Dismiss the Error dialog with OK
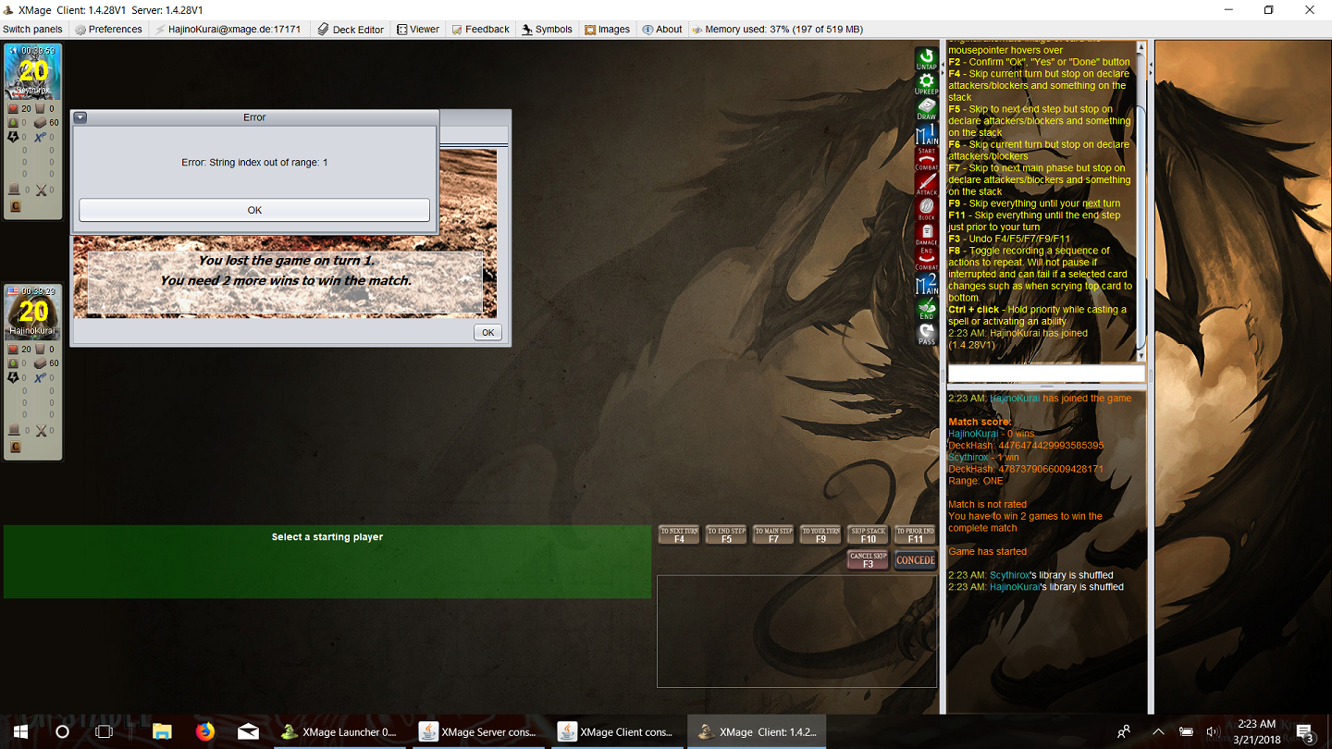The image size is (1332, 749). (x=254, y=210)
